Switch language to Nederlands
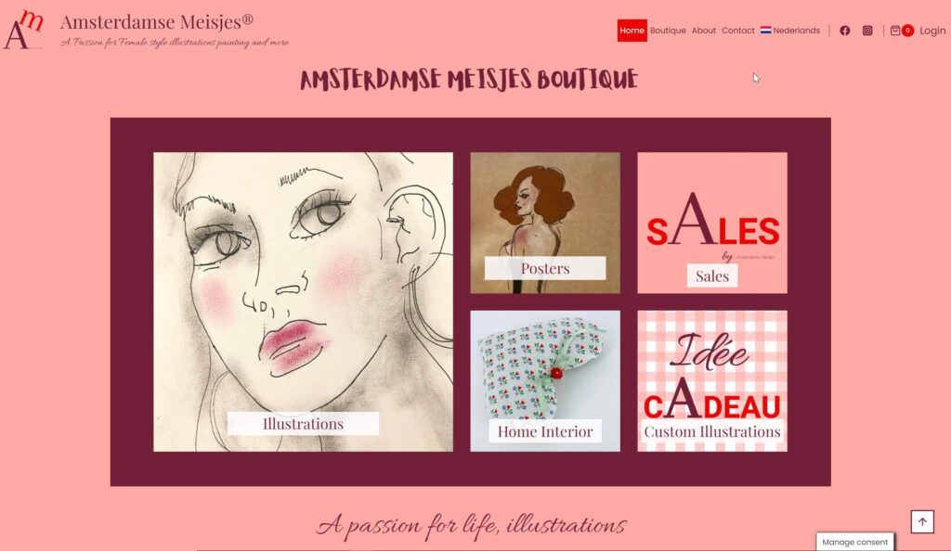Image resolution: width=951 pixels, height=551 pixels. pos(790,31)
